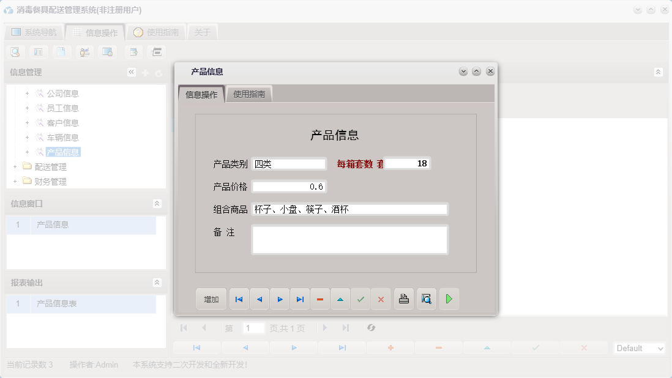672x378 pixels.
Task: Click the green checkmark to confirm record changes
Action: (360, 298)
